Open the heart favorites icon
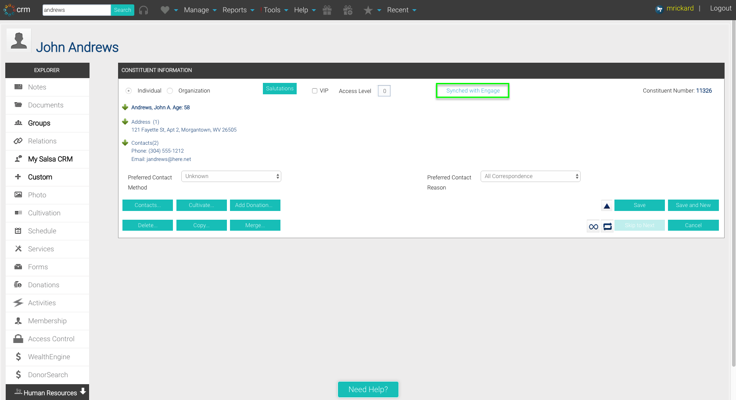Screen dimensions: 736x400 point(165,10)
